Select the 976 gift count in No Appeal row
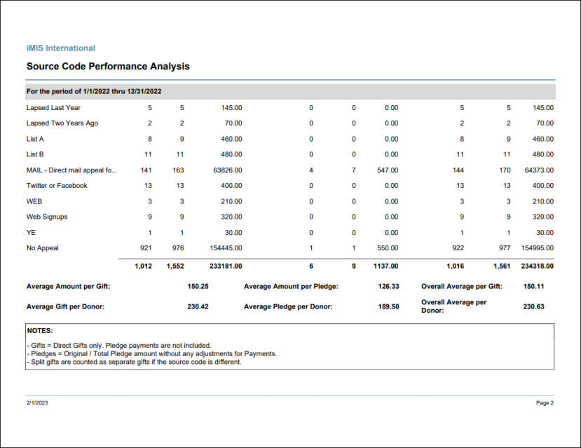This screenshot has height=448, width=581. [178, 248]
